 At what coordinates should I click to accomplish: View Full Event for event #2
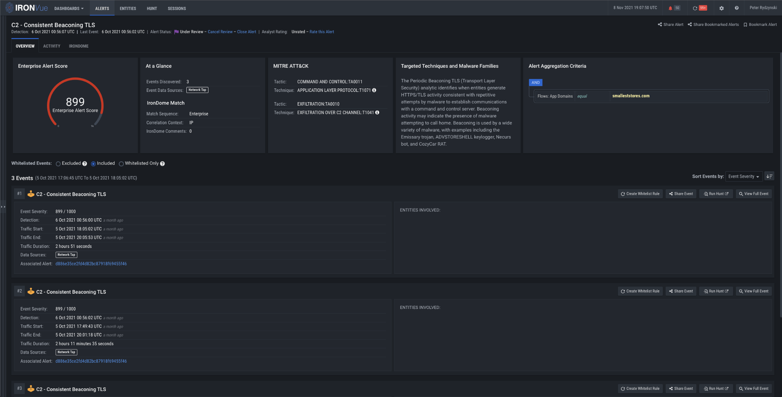click(x=754, y=291)
